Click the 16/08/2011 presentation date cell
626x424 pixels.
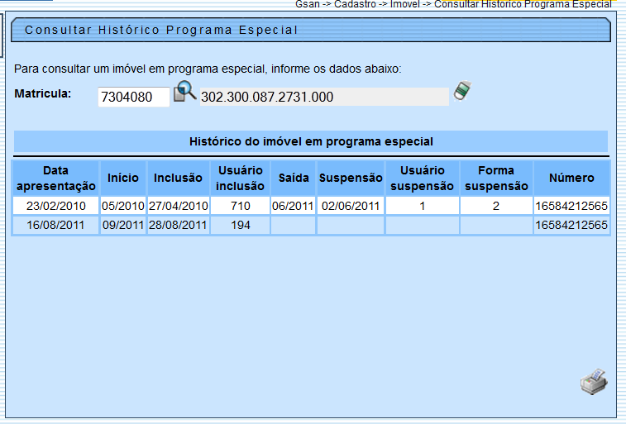click(x=56, y=225)
